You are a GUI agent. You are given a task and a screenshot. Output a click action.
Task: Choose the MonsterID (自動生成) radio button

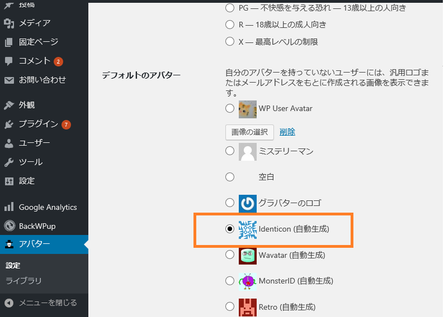point(230,281)
